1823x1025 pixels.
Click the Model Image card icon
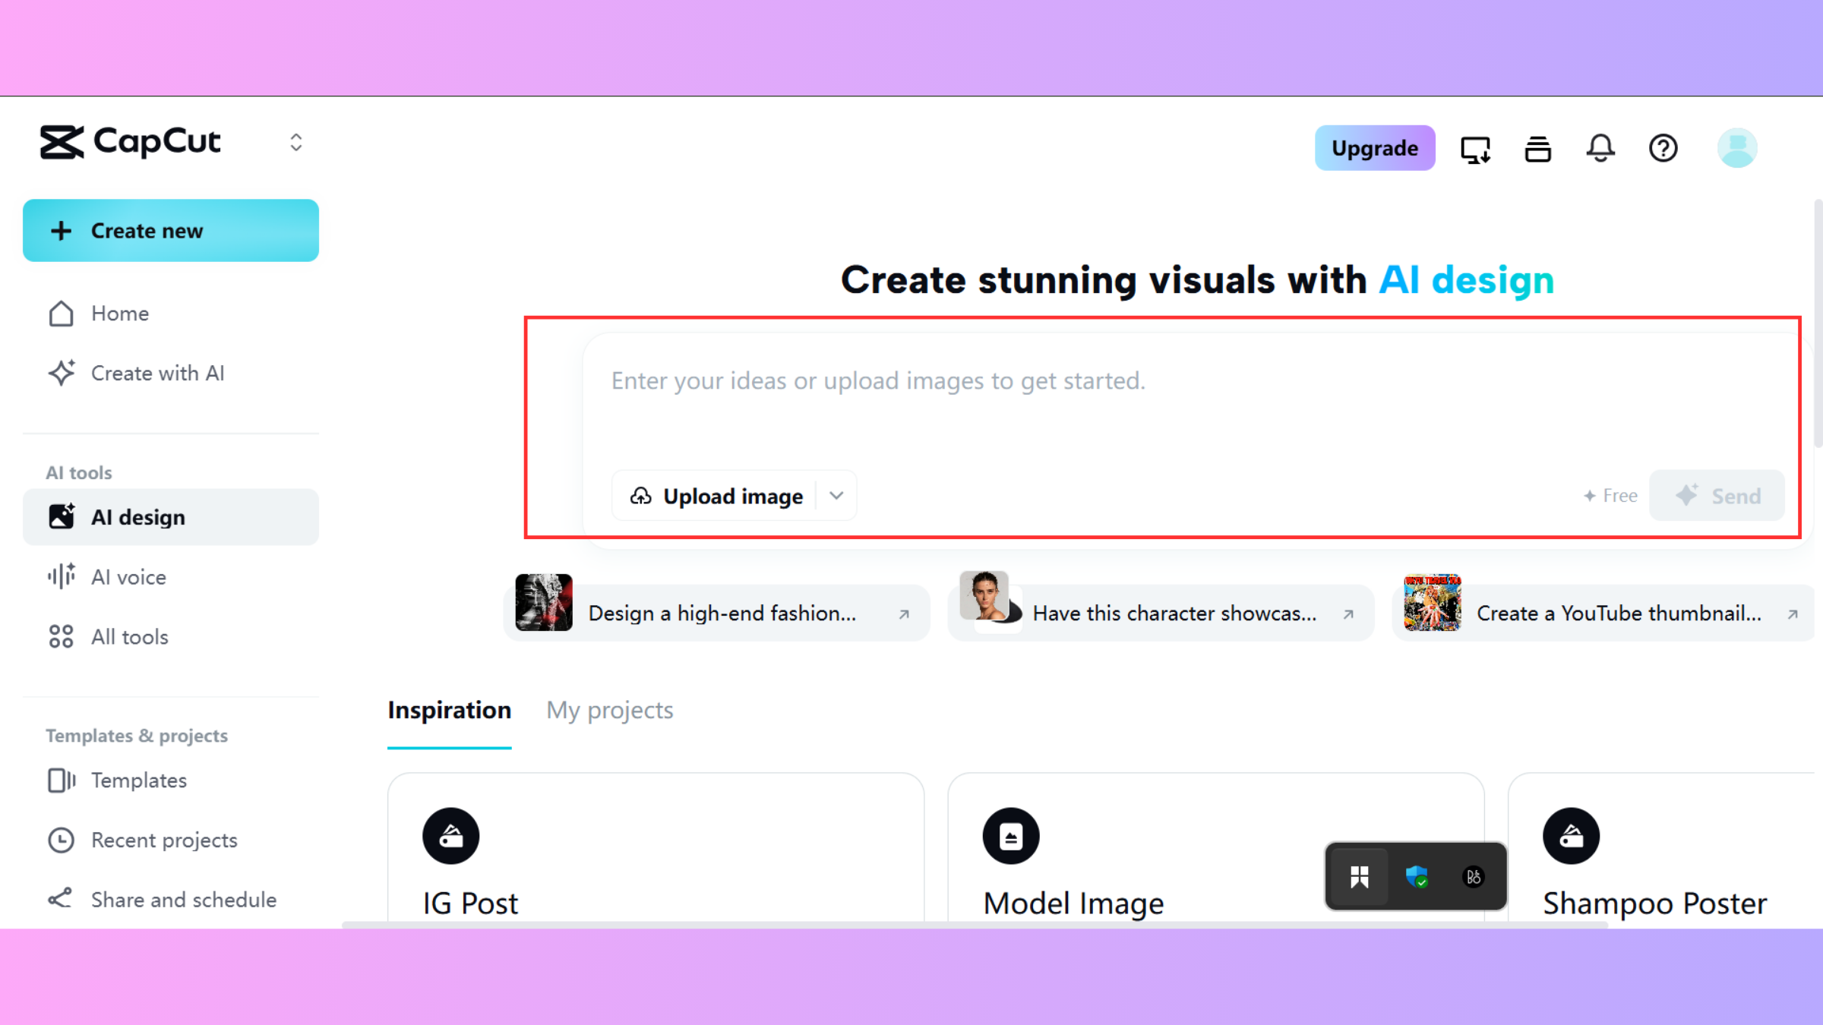[x=1010, y=836]
